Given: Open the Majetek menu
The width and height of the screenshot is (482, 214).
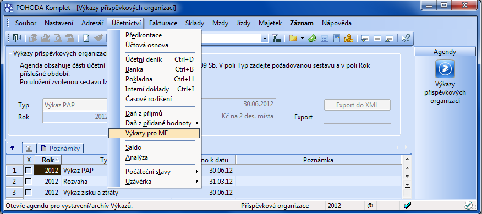Looking at the screenshot, I should pos(270,23).
